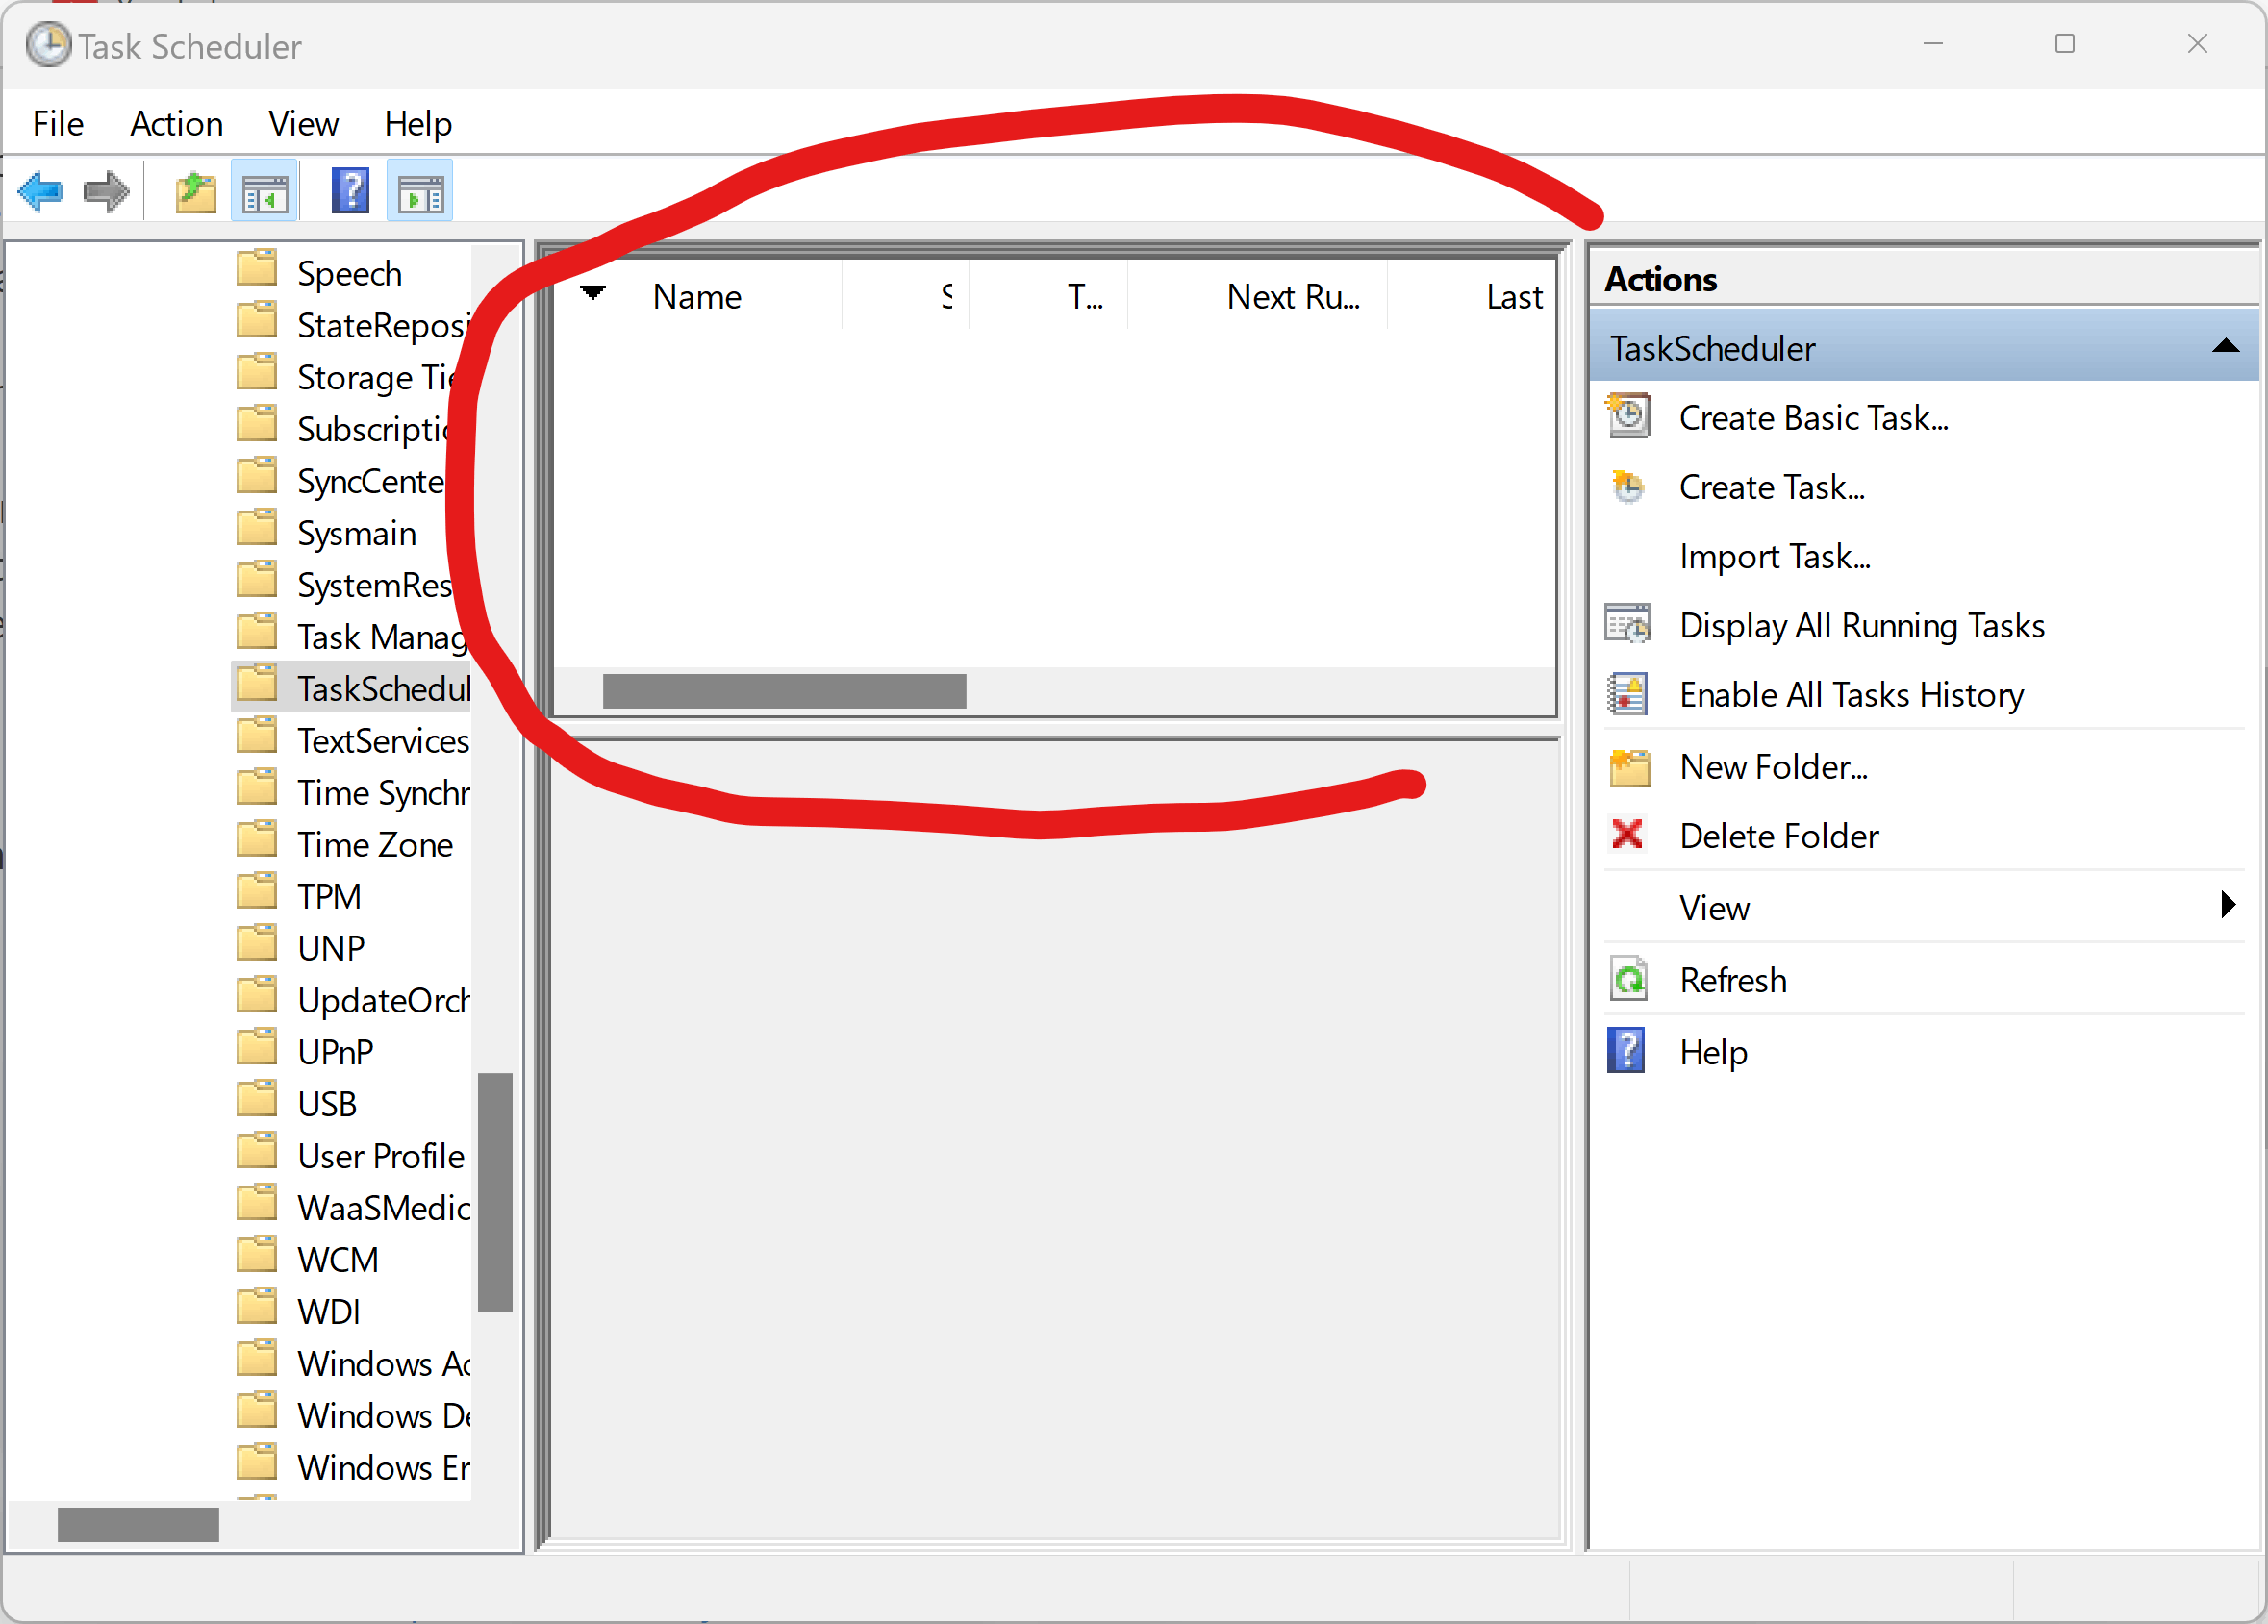Click the blue Help question mark toolbar icon

tap(350, 191)
